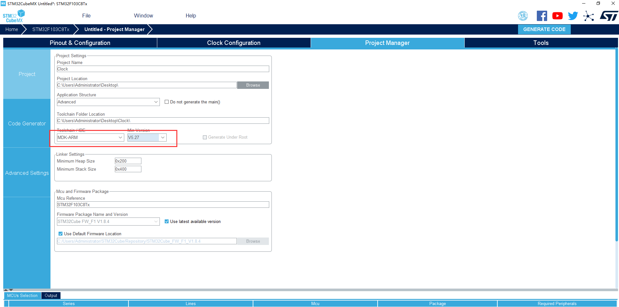Sort by the Lines column header
This screenshot has width=619, height=307.
[191, 304]
